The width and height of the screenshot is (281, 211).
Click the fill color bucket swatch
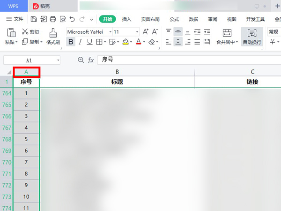(x=125, y=42)
